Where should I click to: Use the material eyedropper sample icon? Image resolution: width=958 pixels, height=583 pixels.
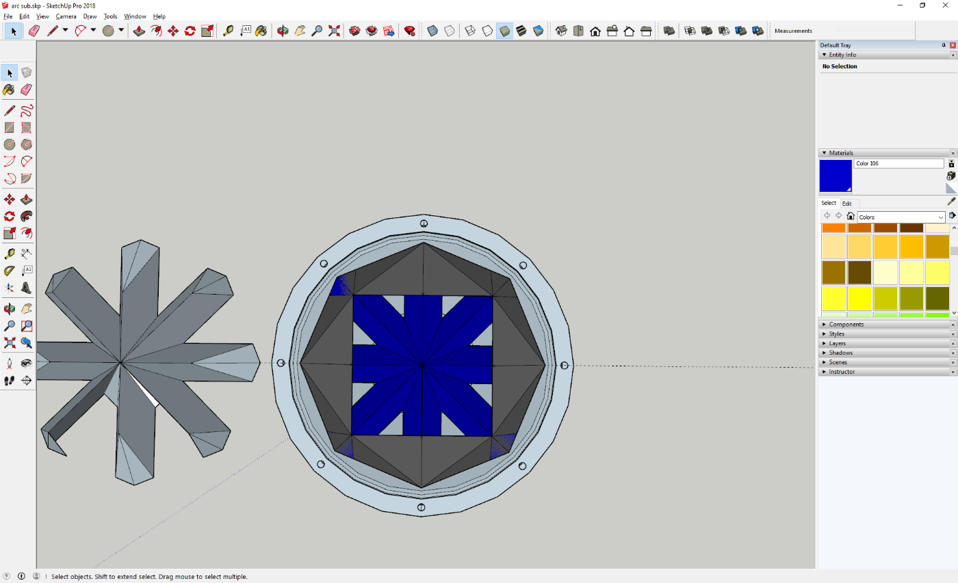point(951,202)
